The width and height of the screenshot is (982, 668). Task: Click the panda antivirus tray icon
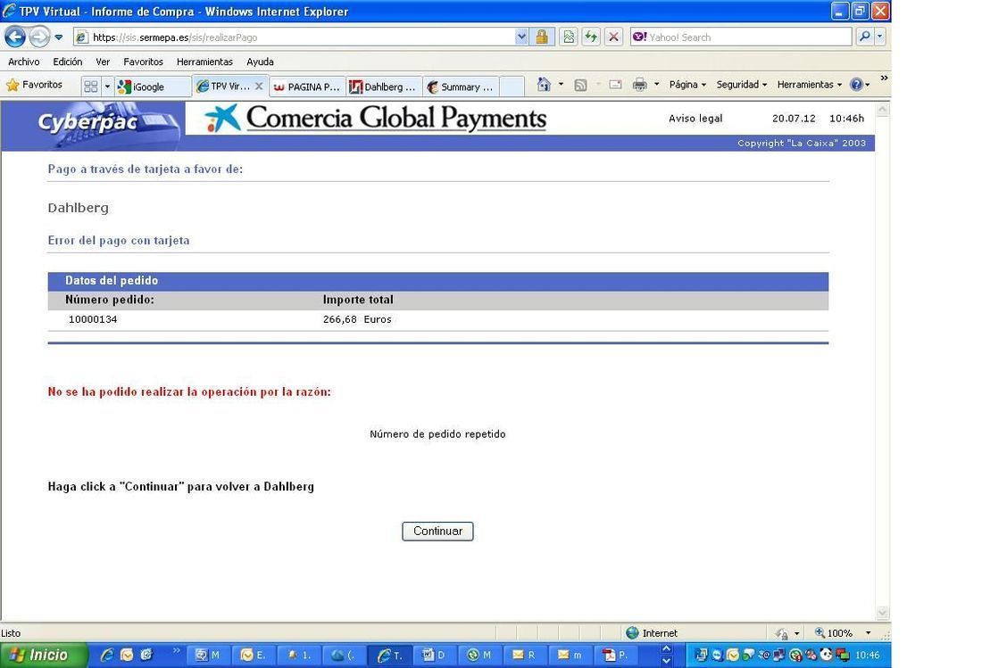826,655
